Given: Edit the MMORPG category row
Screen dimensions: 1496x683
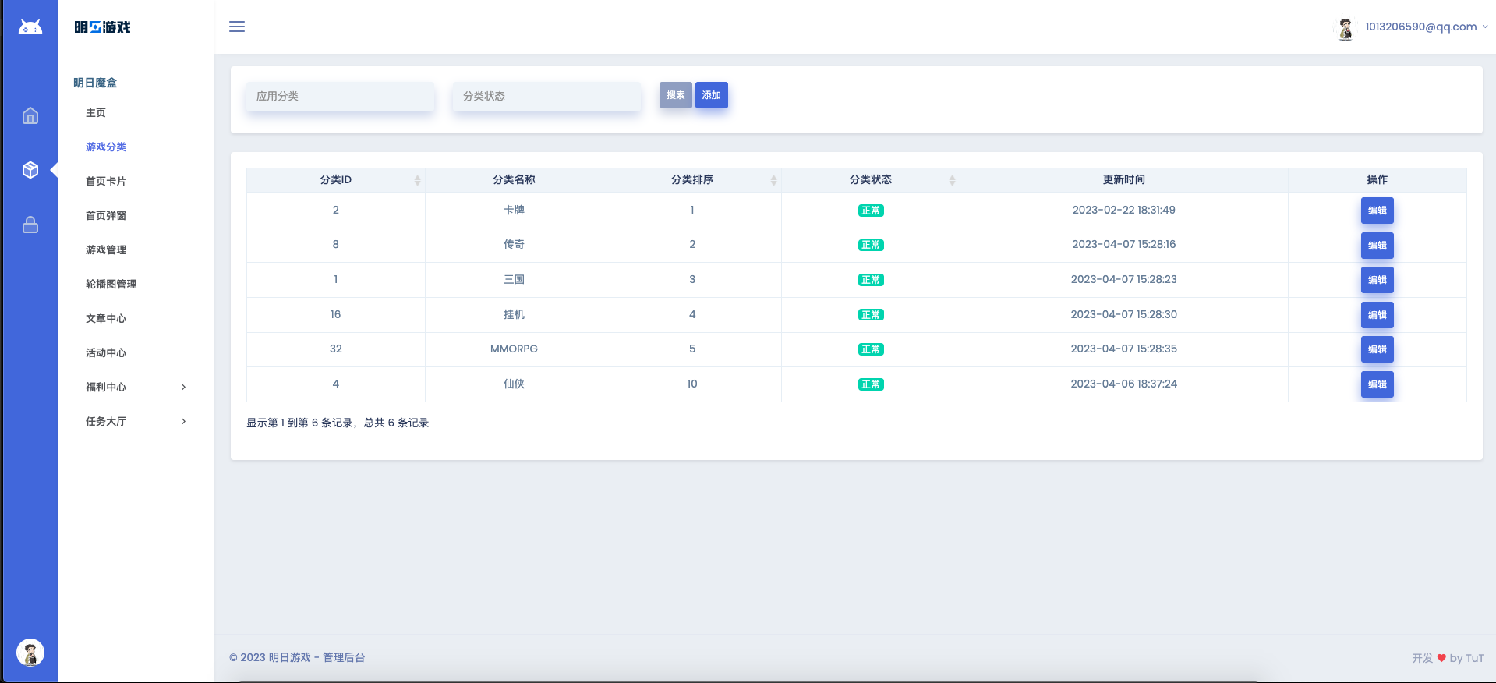Looking at the screenshot, I should (1377, 349).
